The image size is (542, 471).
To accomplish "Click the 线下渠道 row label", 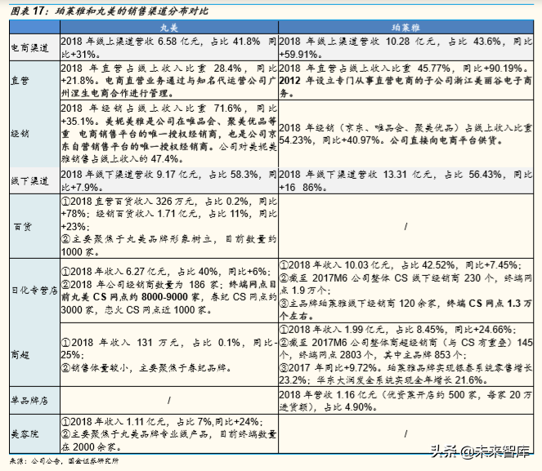I will (x=29, y=180).
